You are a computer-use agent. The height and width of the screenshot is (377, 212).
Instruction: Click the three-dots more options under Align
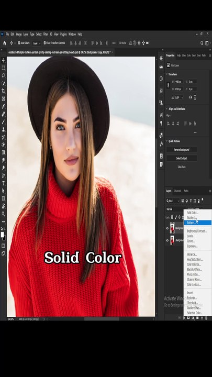tap(195, 132)
